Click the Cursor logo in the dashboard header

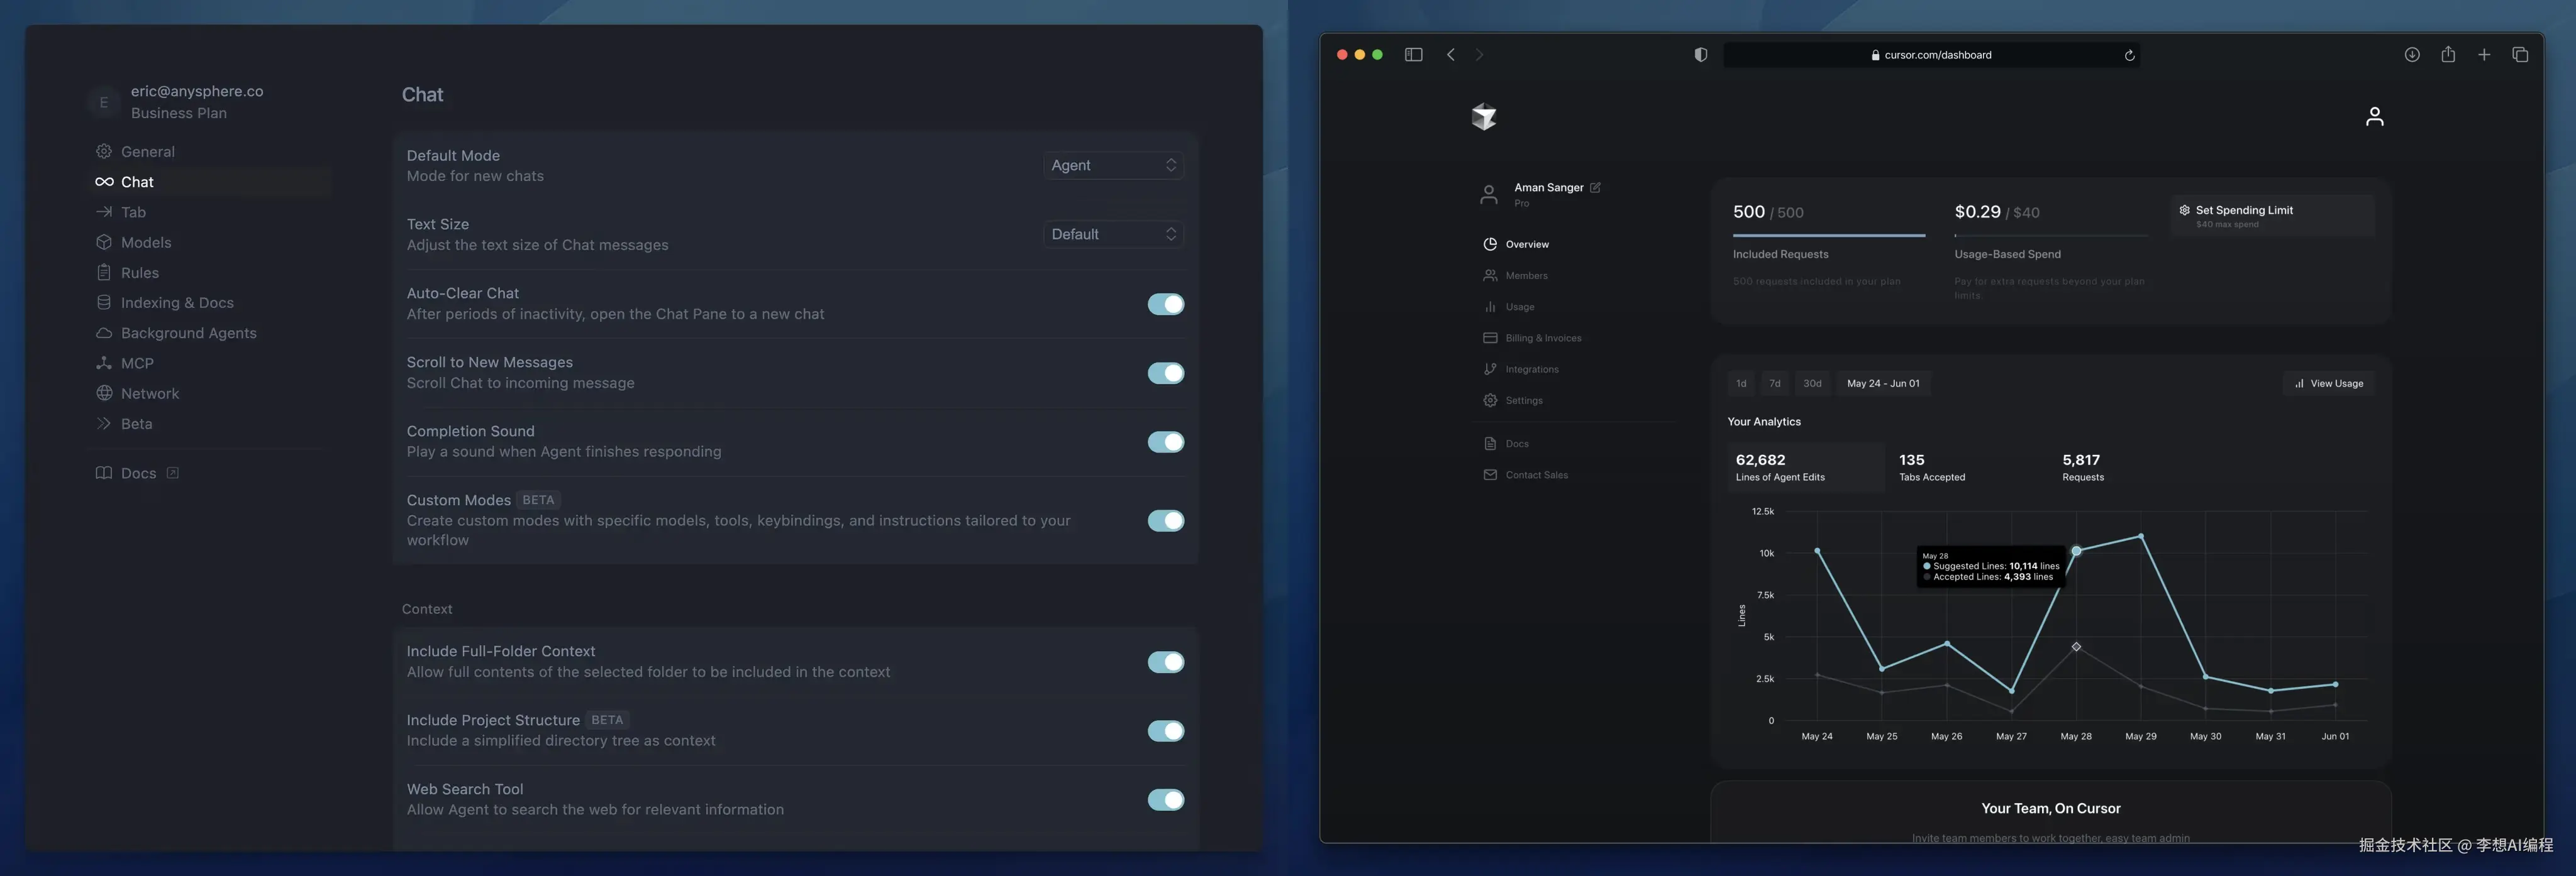[x=1484, y=117]
